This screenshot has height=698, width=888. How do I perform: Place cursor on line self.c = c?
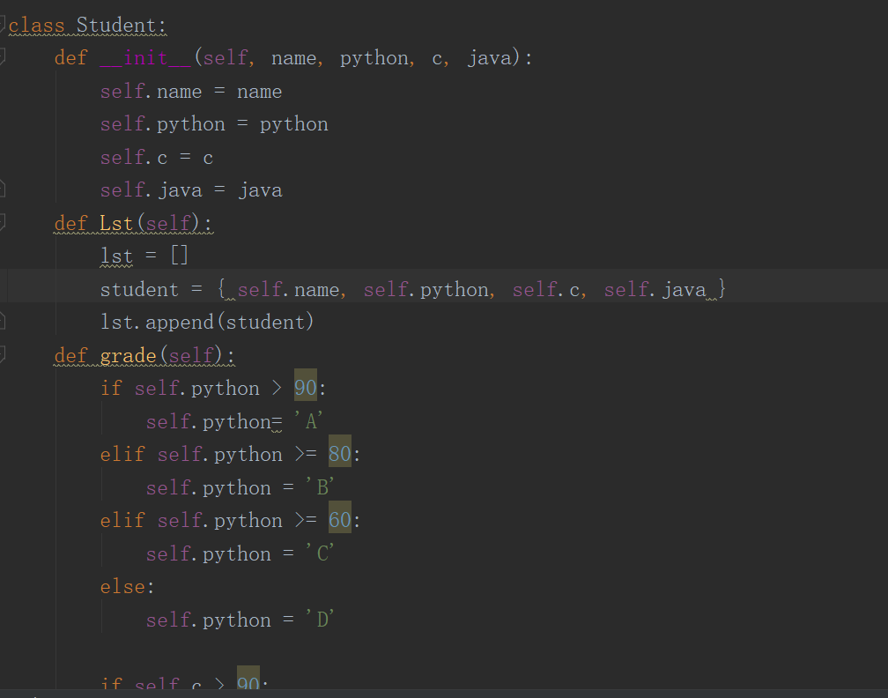[x=156, y=157]
